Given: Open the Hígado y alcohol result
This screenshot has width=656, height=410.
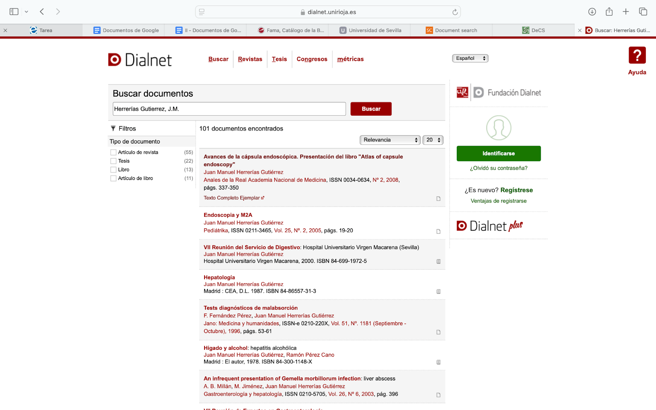Looking at the screenshot, I should coord(226,348).
